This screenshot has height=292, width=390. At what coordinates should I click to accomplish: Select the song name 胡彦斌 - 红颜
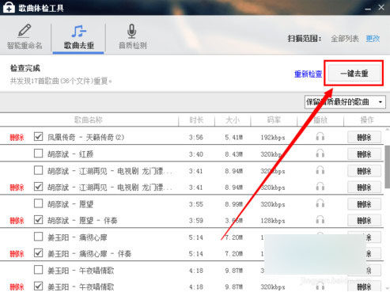(x=70, y=154)
